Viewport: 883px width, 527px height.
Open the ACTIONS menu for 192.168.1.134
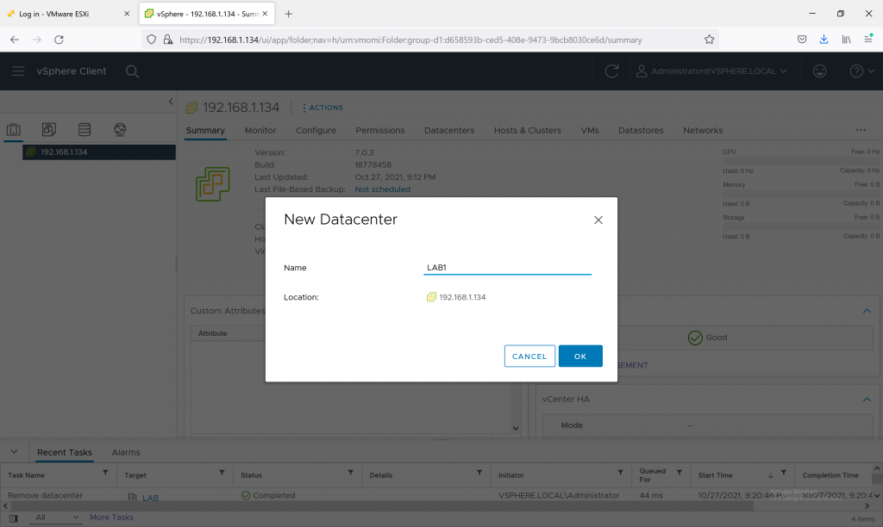[x=323, y=108]
